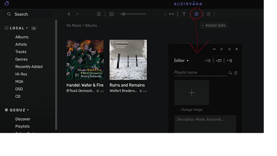277x156 pixels.
Task: Select MQA in the sidebar
Action: 19,82
